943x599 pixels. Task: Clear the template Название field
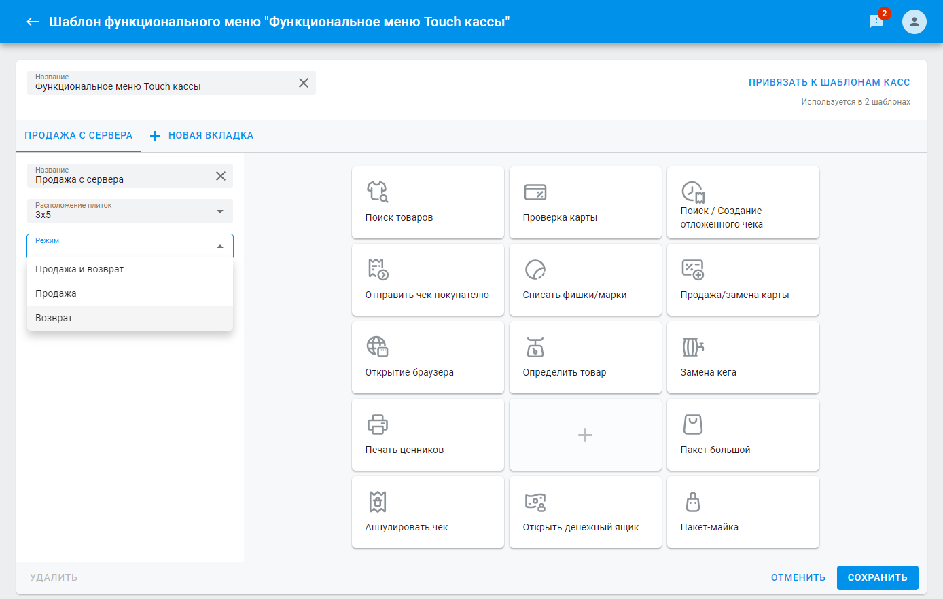(x=304, y=83)
